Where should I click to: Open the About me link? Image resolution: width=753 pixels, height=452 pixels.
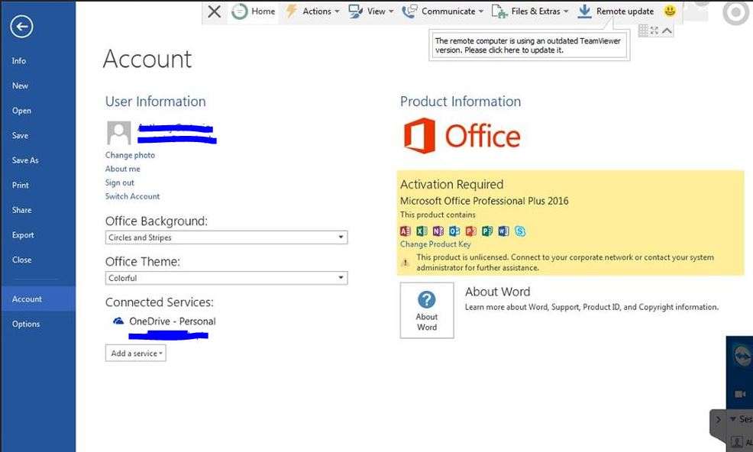[123, 169]
